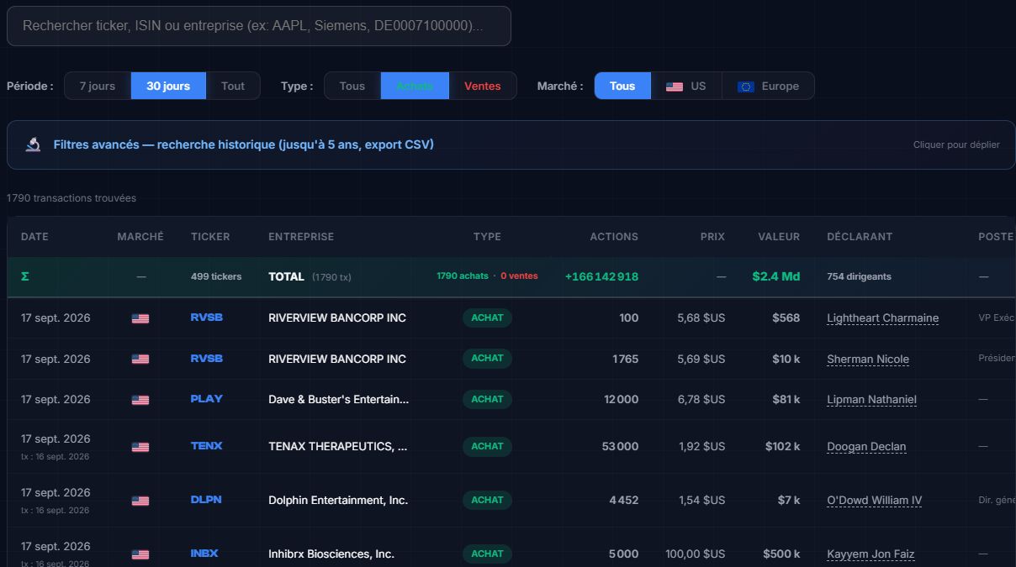The height and width of the screenshot is (567, 1016).
Task: Click the US flag in the PLAY row
Action: [x=140, y=400]
